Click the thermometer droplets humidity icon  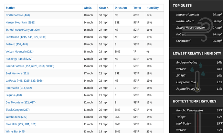point(198,78)
